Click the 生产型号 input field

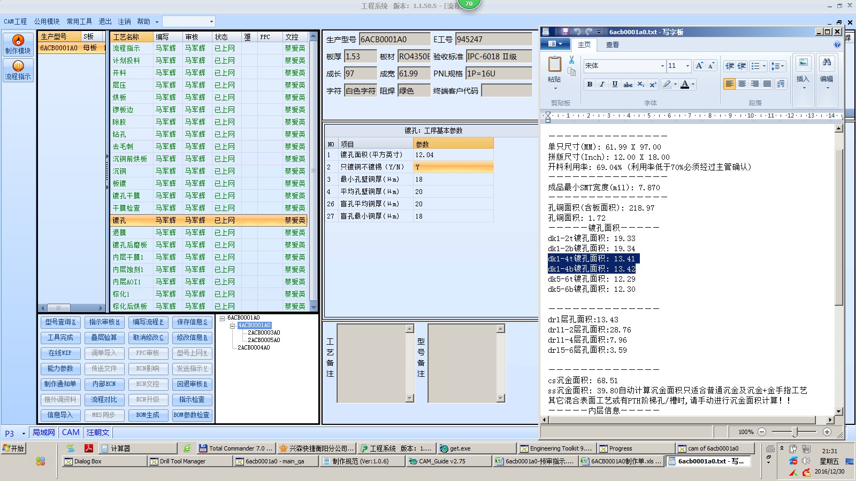(395, 39)
